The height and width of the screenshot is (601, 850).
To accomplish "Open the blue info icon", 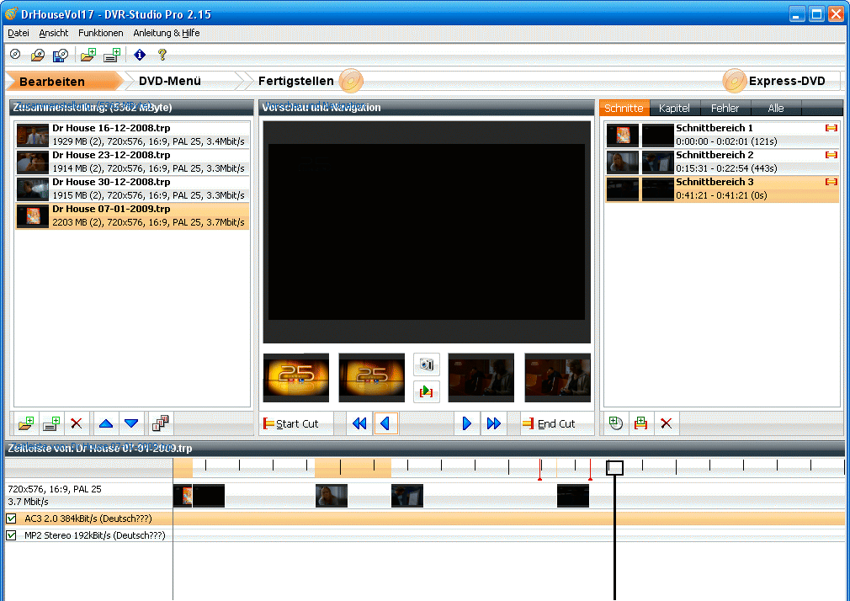I will 140,55.
